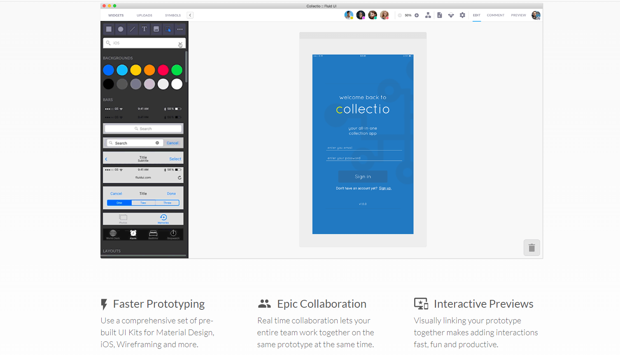
Task: Pick the black background swatch
Action: [x=109, y=84]
